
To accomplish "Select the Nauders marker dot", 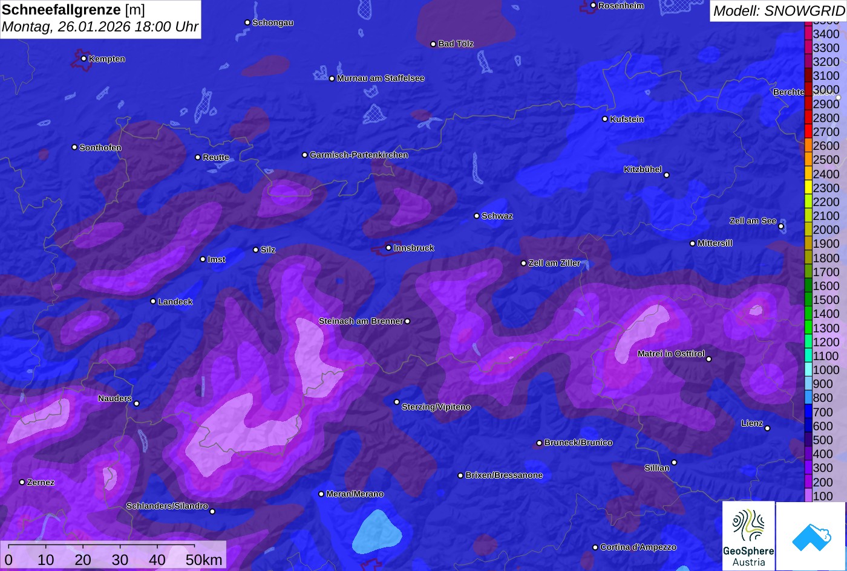I will [x=136, y=404].
